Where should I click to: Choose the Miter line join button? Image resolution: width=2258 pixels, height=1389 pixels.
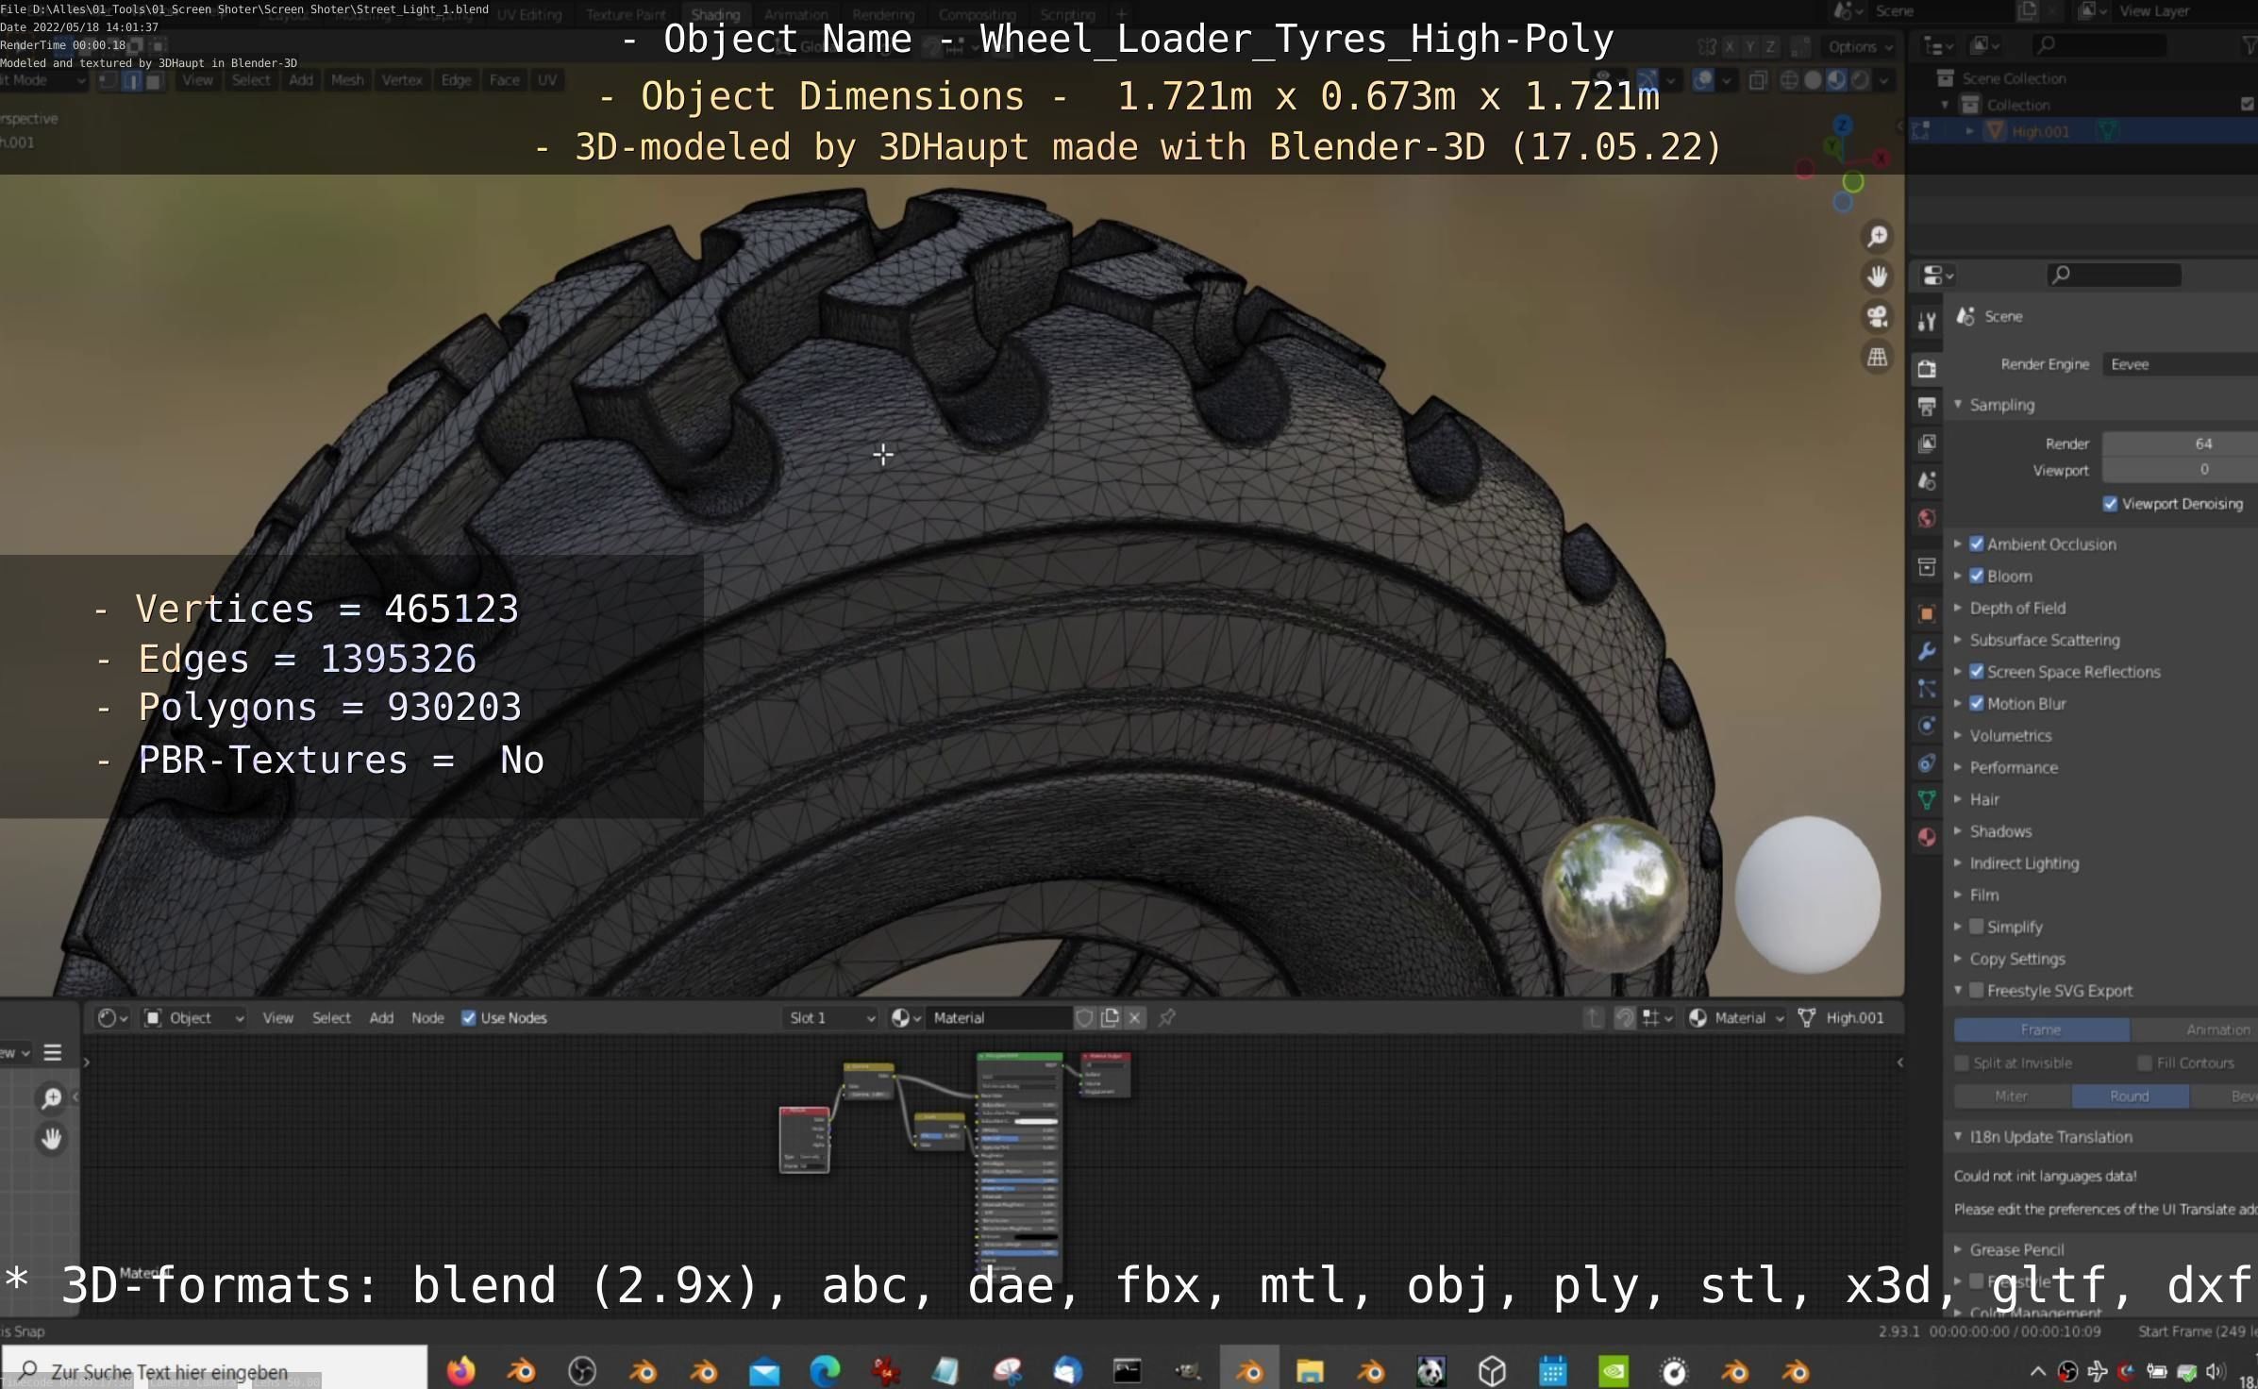(x=2012, y=1096)
